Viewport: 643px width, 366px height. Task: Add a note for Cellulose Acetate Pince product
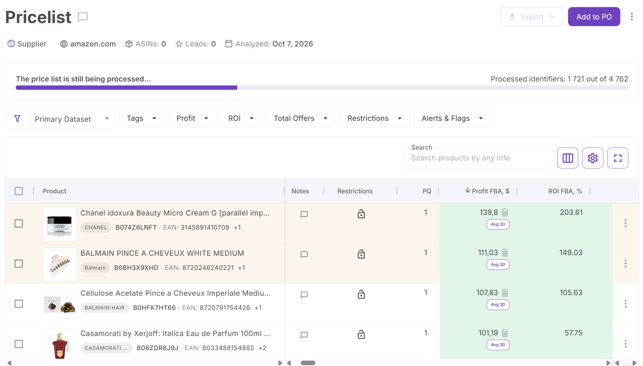tap(304, 295)
